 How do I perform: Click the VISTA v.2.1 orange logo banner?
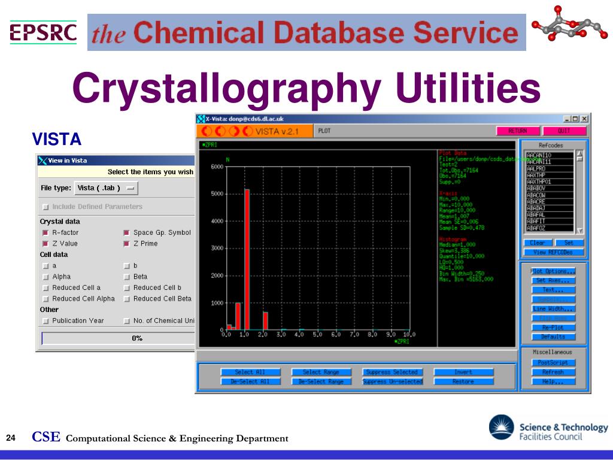254,131
